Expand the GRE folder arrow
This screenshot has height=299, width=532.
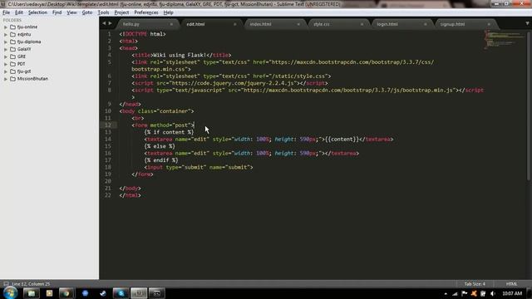[6, 56]
